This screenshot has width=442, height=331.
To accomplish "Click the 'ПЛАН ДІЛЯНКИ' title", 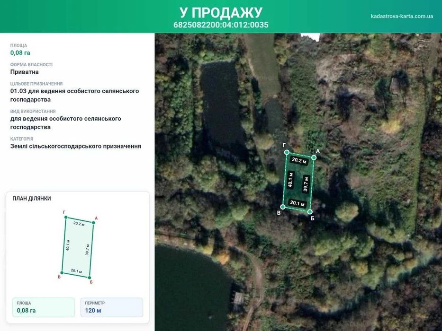I will tap(32, 199).
